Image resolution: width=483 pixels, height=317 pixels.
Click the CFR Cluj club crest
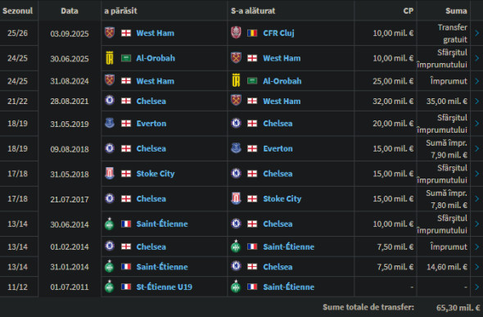coord(236,33)
